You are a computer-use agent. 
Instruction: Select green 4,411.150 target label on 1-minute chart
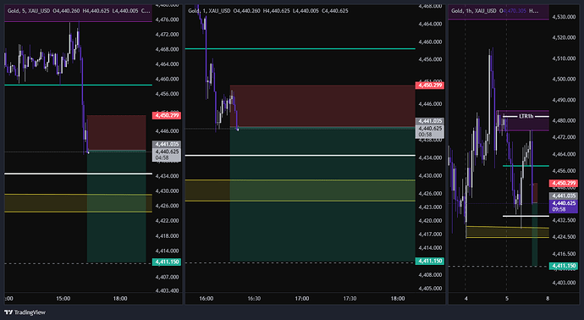pyautogui.click(x=429, y=261)
